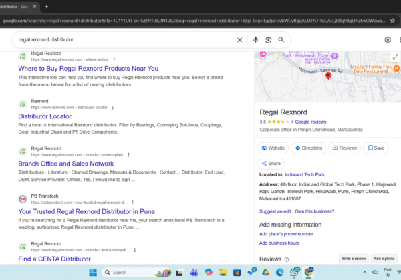The height and width of the screenshot is (280, 401).
Task: Open Google Lens image search
Action: coord(268,40)
